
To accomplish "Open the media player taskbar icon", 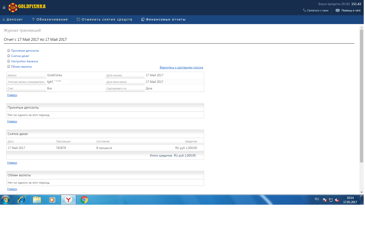I will (x=52, y=200).
